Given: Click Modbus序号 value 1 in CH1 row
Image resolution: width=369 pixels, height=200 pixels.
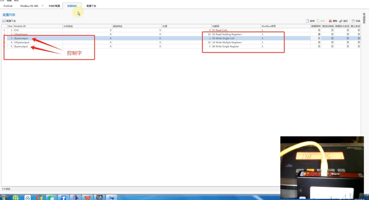Looking at the screenshot, I should click(286, 30).
